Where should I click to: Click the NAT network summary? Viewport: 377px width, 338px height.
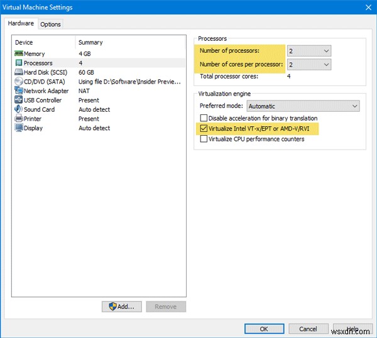coord(84,91)
